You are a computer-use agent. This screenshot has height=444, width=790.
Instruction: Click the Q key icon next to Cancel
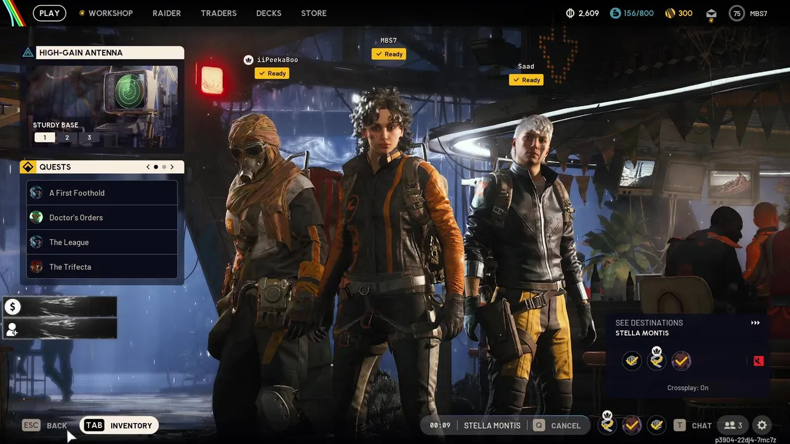point(539,425)
